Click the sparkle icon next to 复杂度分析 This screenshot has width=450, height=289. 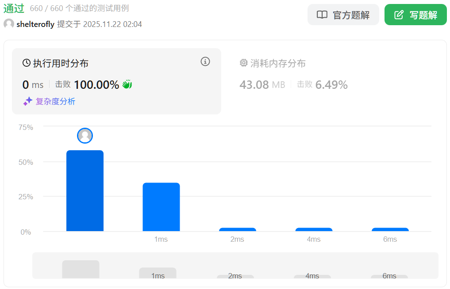28,101
